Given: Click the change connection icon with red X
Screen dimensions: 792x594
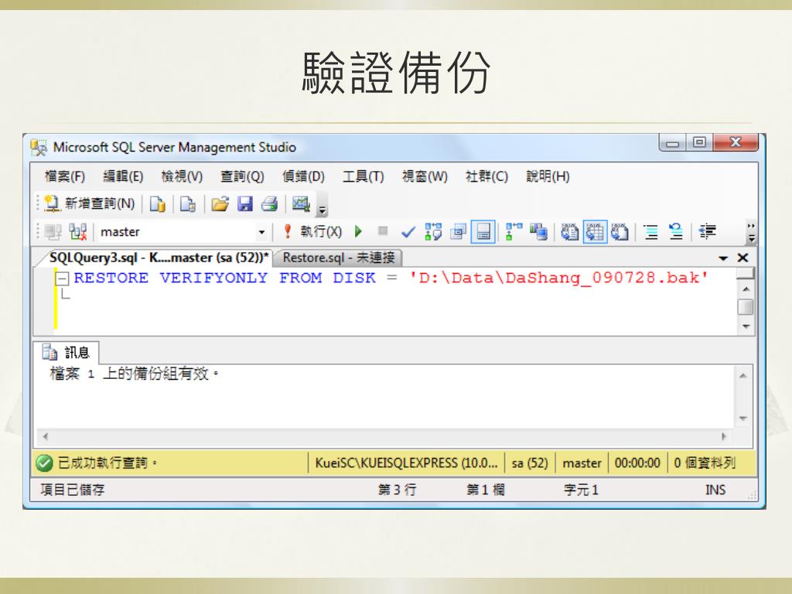Looking at the screenshot, I should click(78, 232).
